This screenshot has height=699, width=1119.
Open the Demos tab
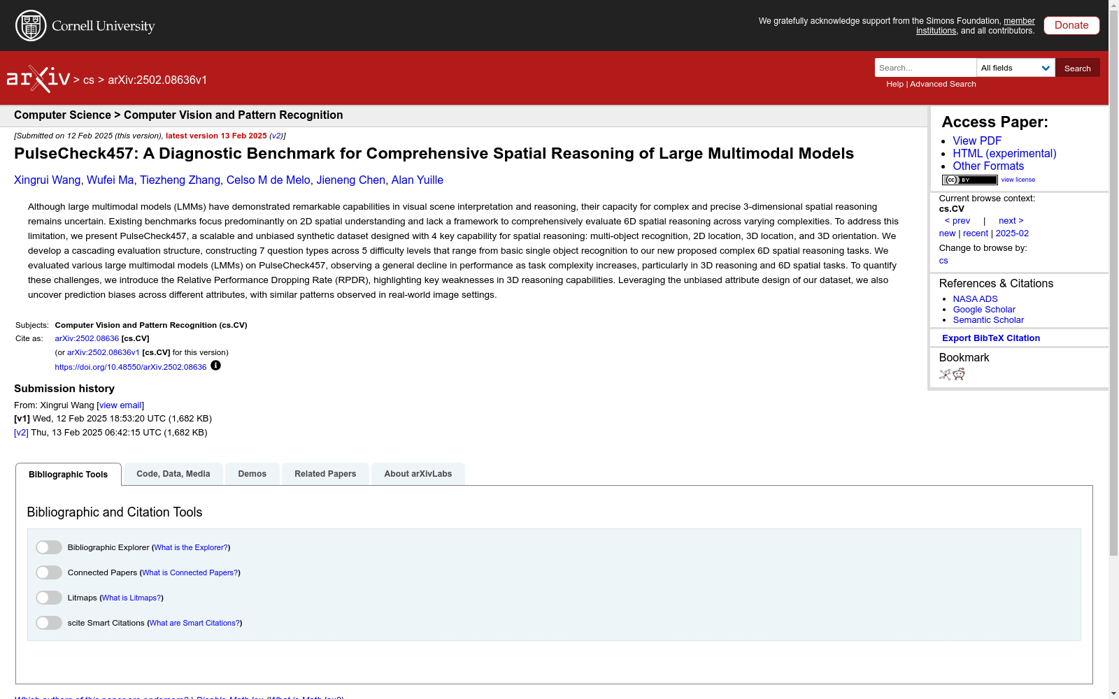click(x=252, y=474)
